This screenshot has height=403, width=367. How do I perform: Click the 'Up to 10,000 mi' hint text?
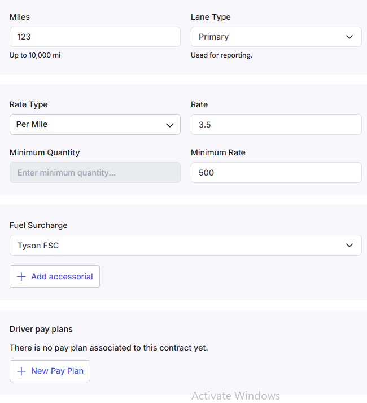(35, 55)
